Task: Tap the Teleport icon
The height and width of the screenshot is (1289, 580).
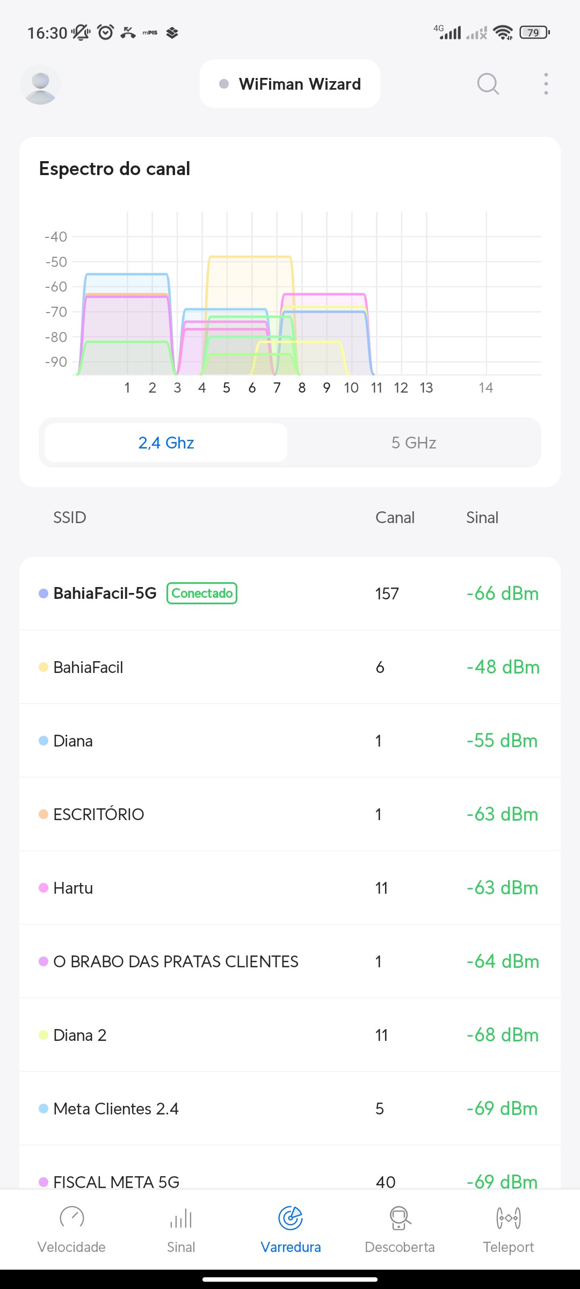Action: (508, 1218)
